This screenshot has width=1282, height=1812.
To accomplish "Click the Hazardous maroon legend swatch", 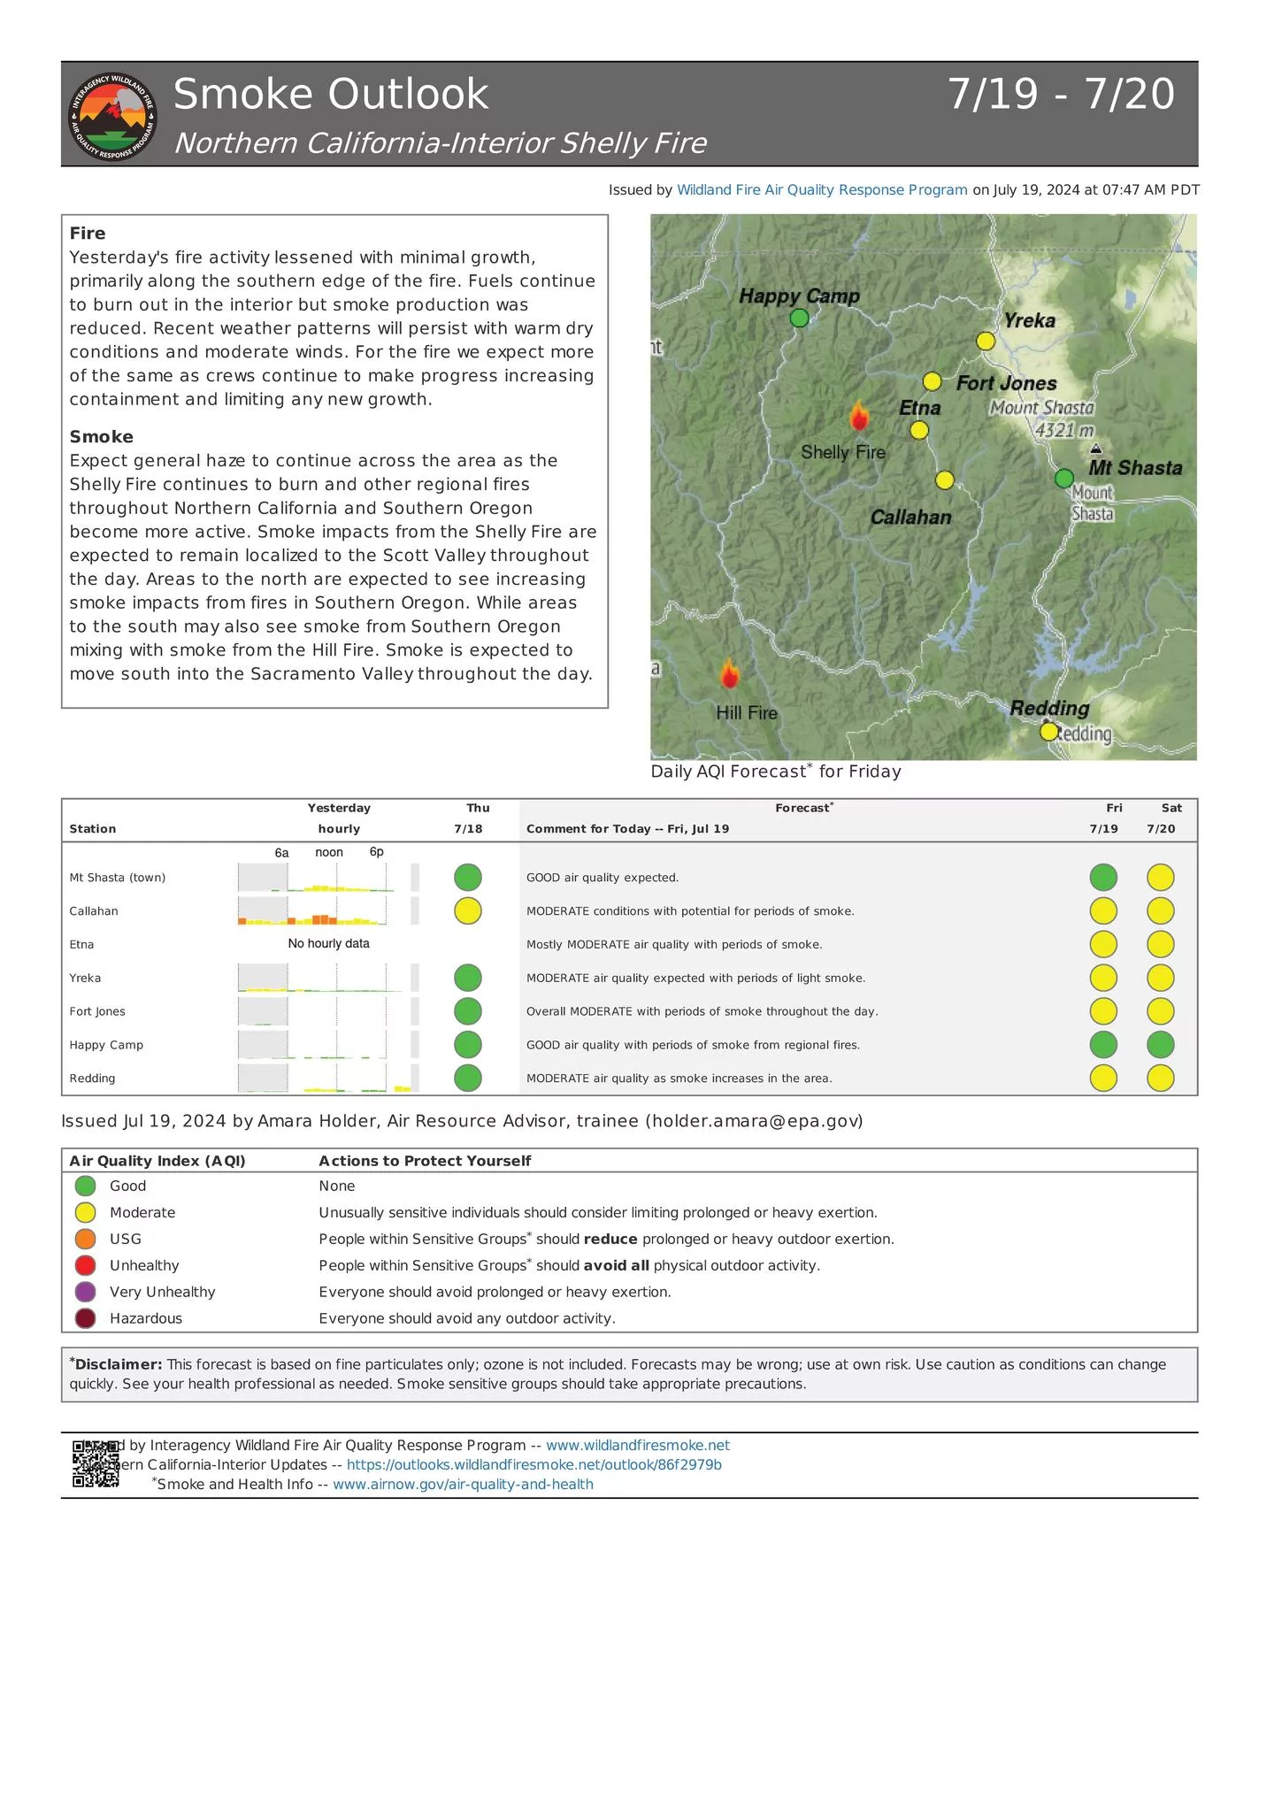I will (x=85, y=1318).
